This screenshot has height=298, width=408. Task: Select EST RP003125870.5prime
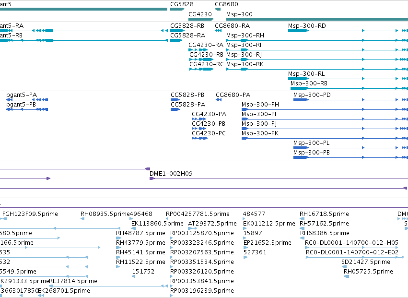pos(202,233)
